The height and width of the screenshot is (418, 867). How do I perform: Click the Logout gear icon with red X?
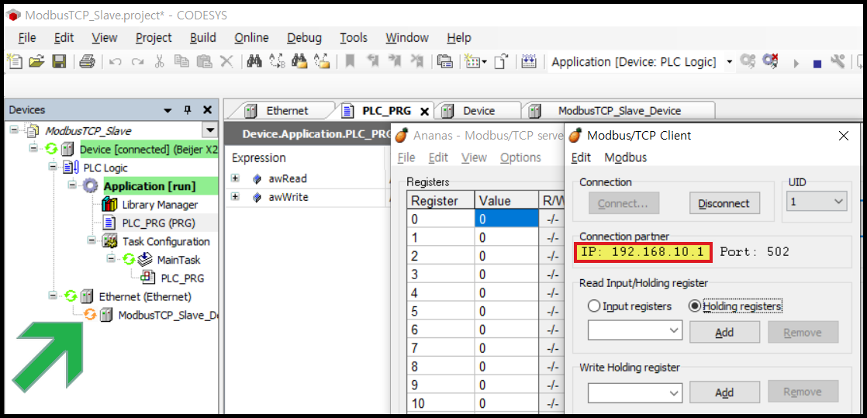(770, 60)
